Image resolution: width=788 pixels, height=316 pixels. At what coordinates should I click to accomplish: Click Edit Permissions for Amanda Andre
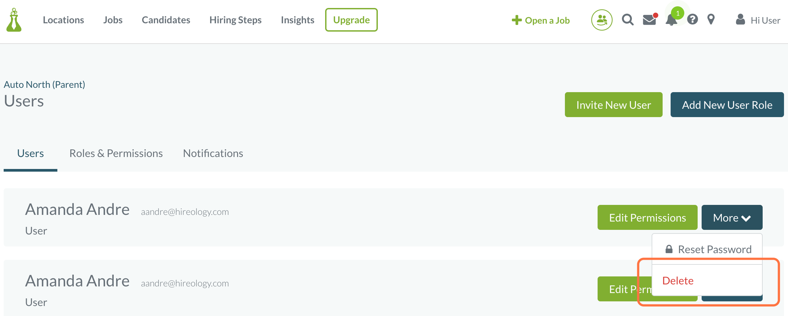tap(647, 218)
